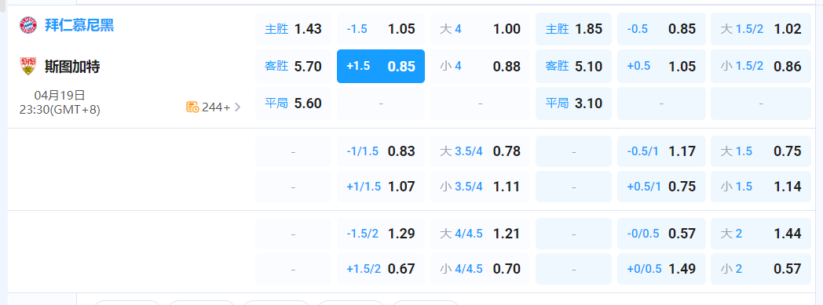Select 大 1.5 at 0.75

pos(761,151)
